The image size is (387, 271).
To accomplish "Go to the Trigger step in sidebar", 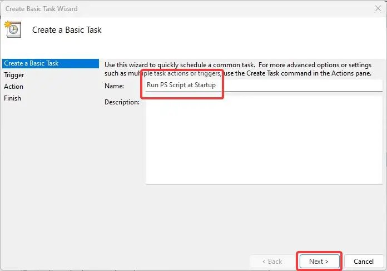I will coord(14,75).
